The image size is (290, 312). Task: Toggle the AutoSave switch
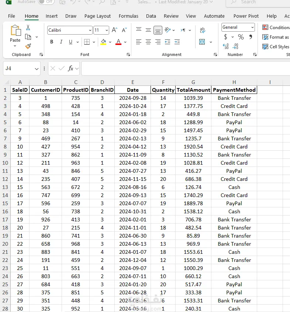[x=46, y=2]
